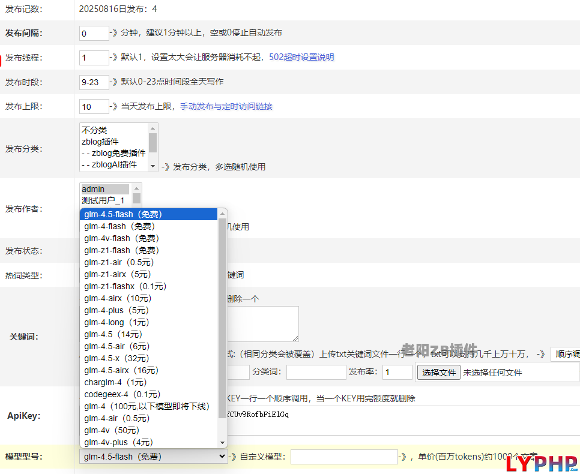Select the -- zblog免费插件 category

pyautogui.click(x=114, y=153)
